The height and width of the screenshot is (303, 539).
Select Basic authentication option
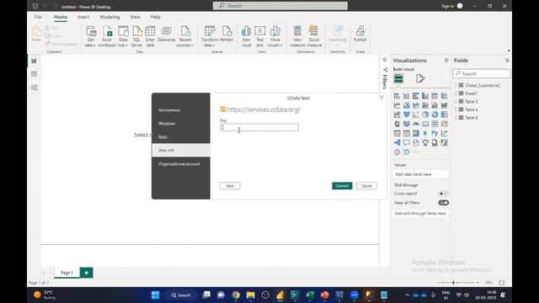pyautogui.click(x=181, y=136)
